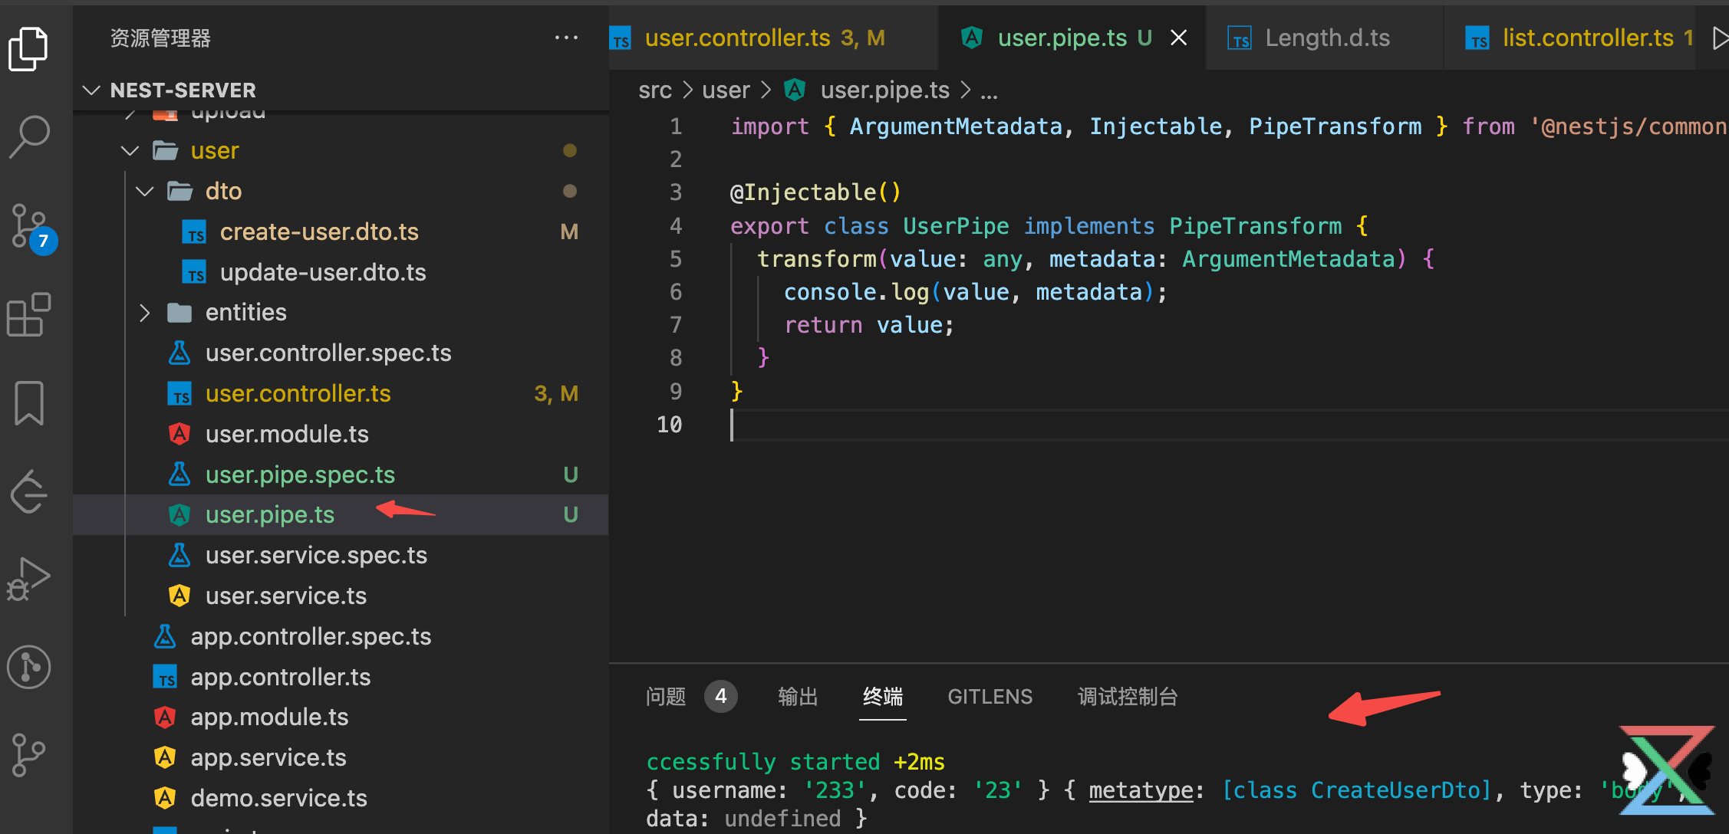
Task: Open the Extensions view icon
Action: pyautogui.click(x=28, y=315)
